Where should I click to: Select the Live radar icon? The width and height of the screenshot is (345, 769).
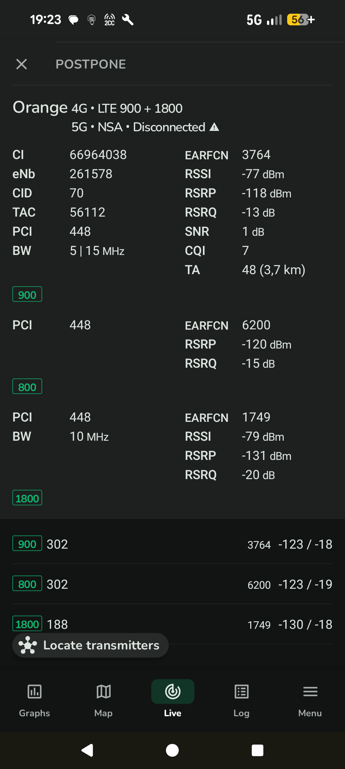pyautogui.click(x=172, y=692)
